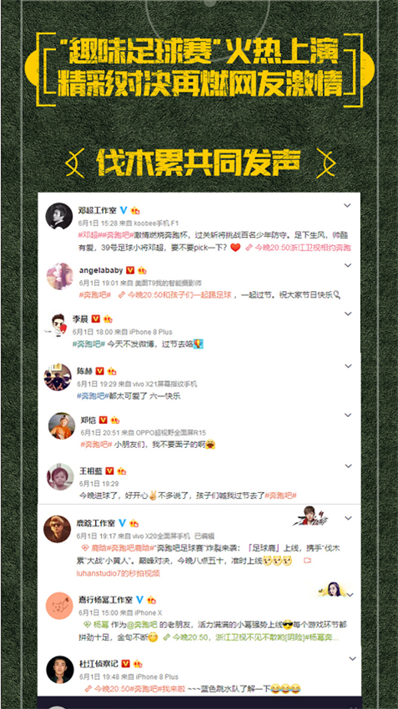Click crown icon beside 嘉行杨幂工作室
The width and height of the screenshot is (398, 709).
pyautogui.click(x=151, y=600)
